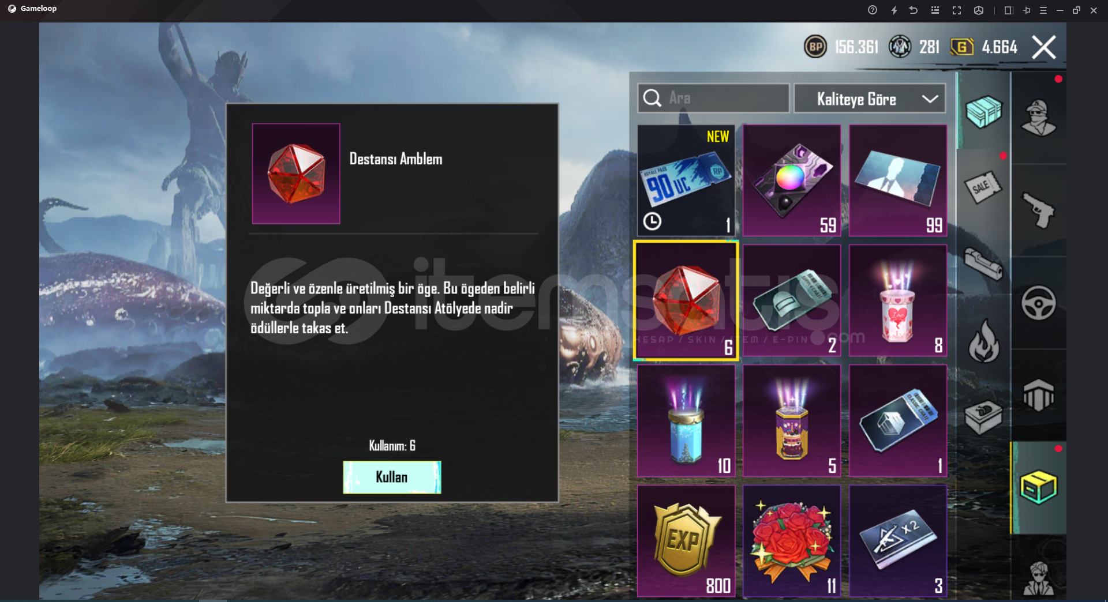Select the color palette card with 59

tap(792, 180)
